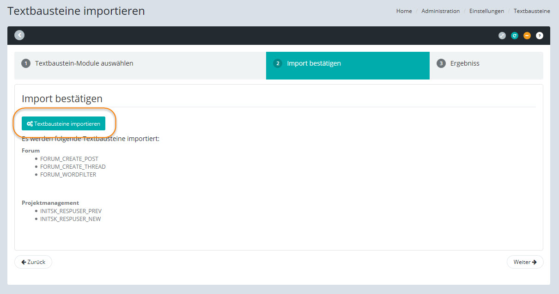Screen dimensions: 559x294
Task: Open help via white question mark icon
Action: pos(540,36)
